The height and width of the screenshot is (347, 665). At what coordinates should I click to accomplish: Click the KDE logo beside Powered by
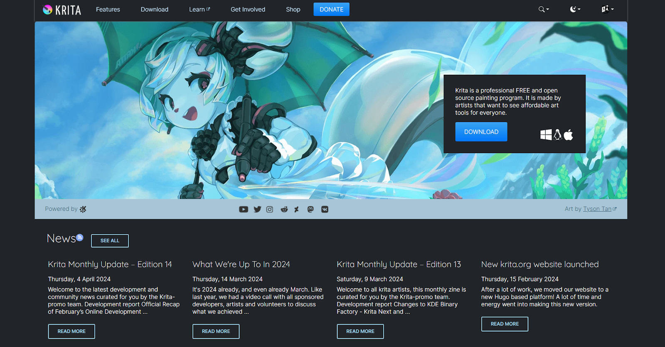(83, 209)
